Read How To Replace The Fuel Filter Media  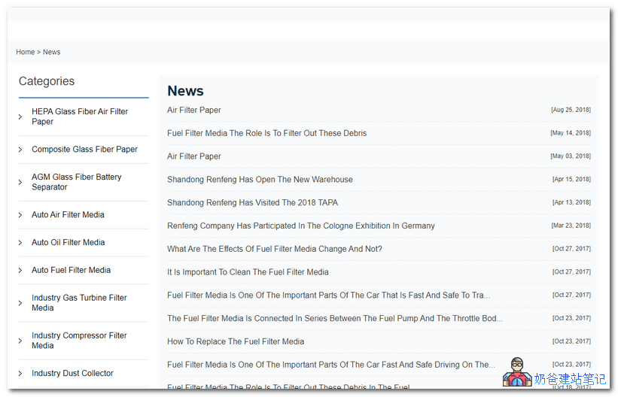coord(236,341)
